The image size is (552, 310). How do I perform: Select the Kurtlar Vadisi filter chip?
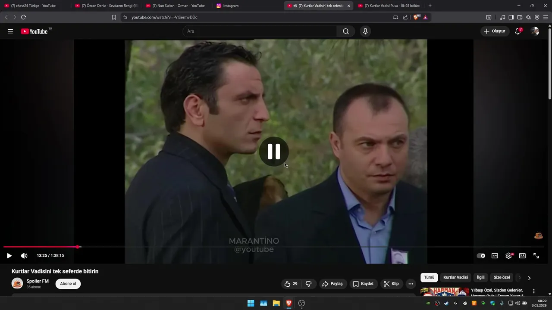[x=455, y=278]
